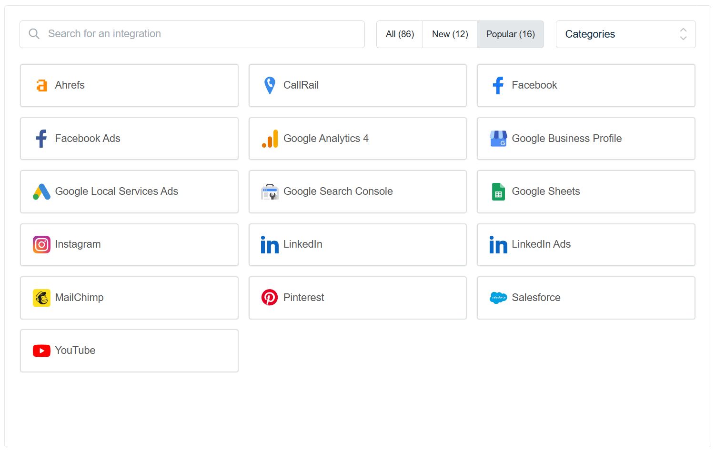The height and width of the screenshot is (452, 715).
Task: Click the LinkedIn Ads logo icon
Action: pyautogui.click(x=498, y=245)
